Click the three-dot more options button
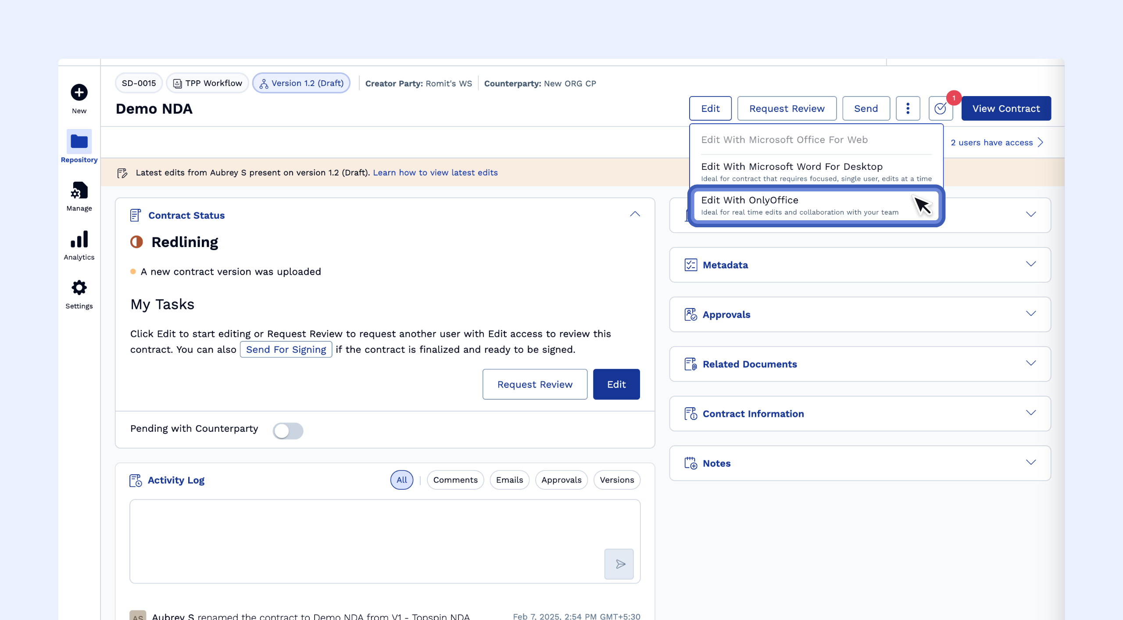Viewport: 1123px width, 620px height. click(908, 108)
